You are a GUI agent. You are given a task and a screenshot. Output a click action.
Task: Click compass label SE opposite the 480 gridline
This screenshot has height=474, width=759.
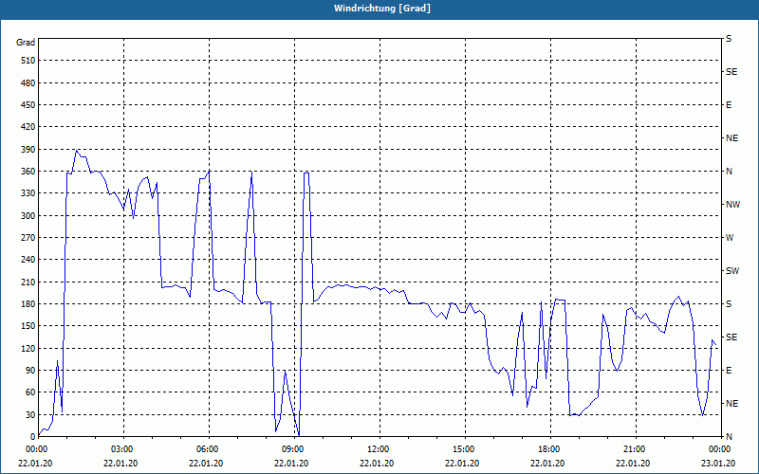point(731,72)
